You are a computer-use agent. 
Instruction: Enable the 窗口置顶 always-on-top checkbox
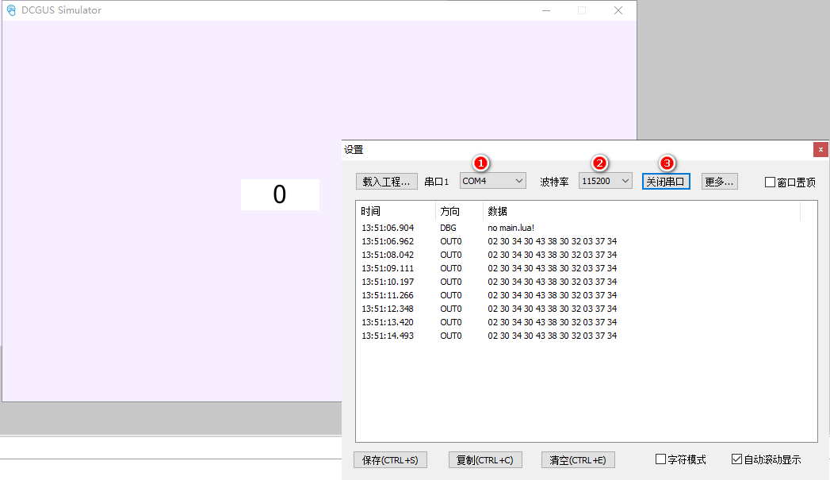770,182
